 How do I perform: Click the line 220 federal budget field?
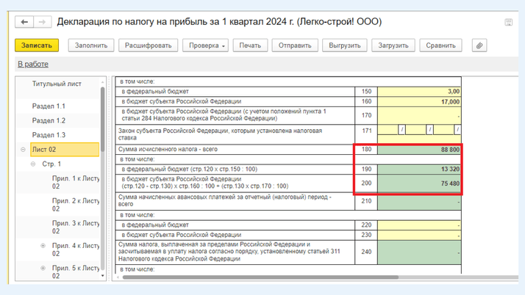pos(419,225)
